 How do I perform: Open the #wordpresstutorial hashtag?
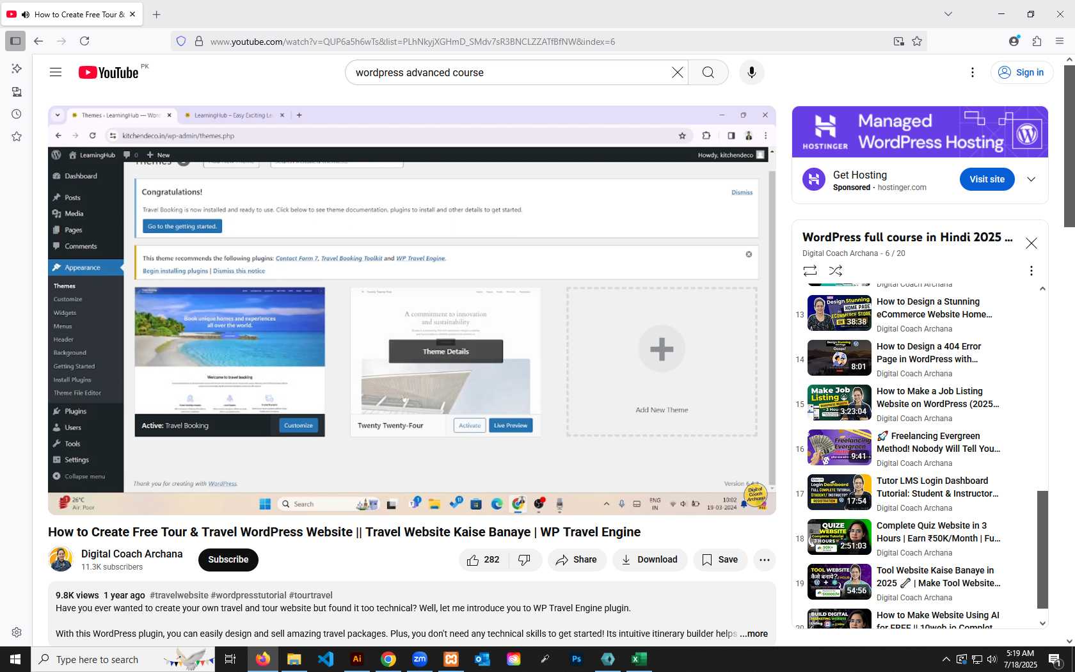(248, 595)
